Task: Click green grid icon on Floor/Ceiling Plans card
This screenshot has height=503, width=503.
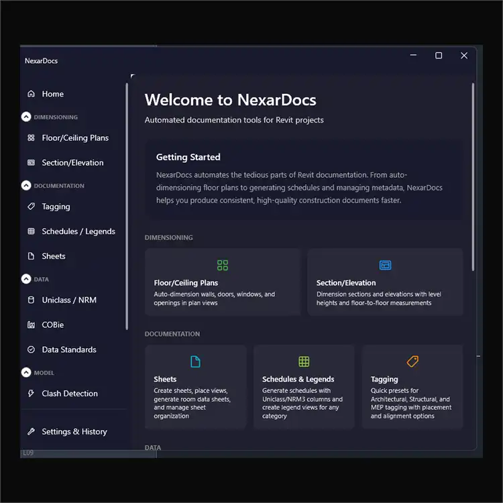Action: point(223,266)
